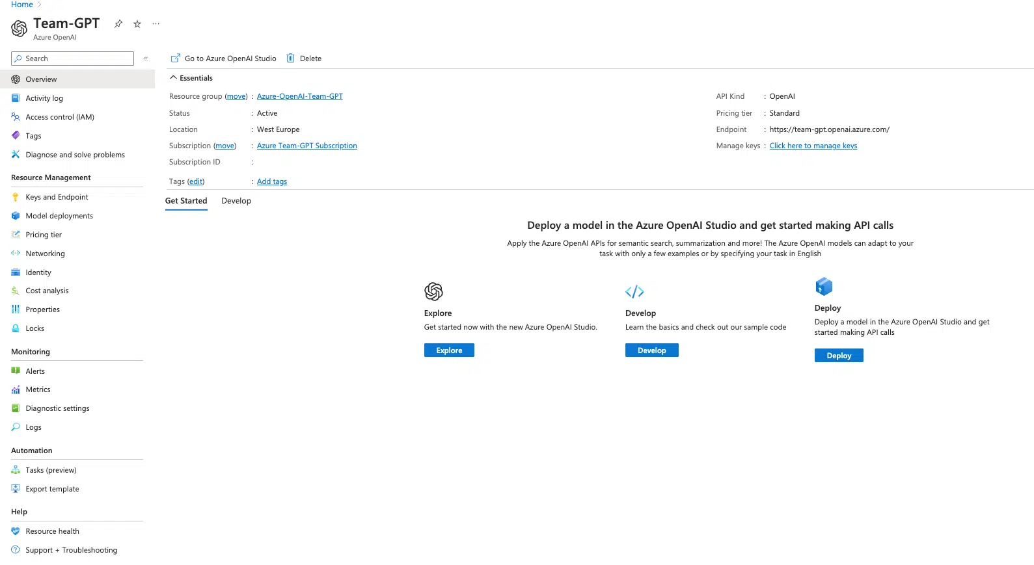Screen dimensions: 1034x565
Task: Click the Logs icon
Action: [16, 427]
